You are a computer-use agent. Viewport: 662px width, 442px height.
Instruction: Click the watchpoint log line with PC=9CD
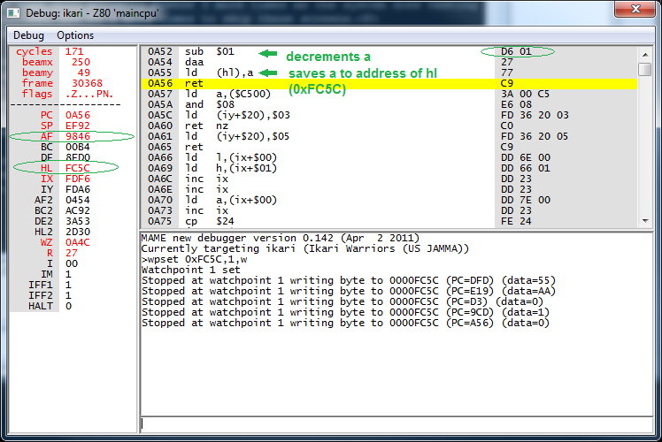[345, 313]
